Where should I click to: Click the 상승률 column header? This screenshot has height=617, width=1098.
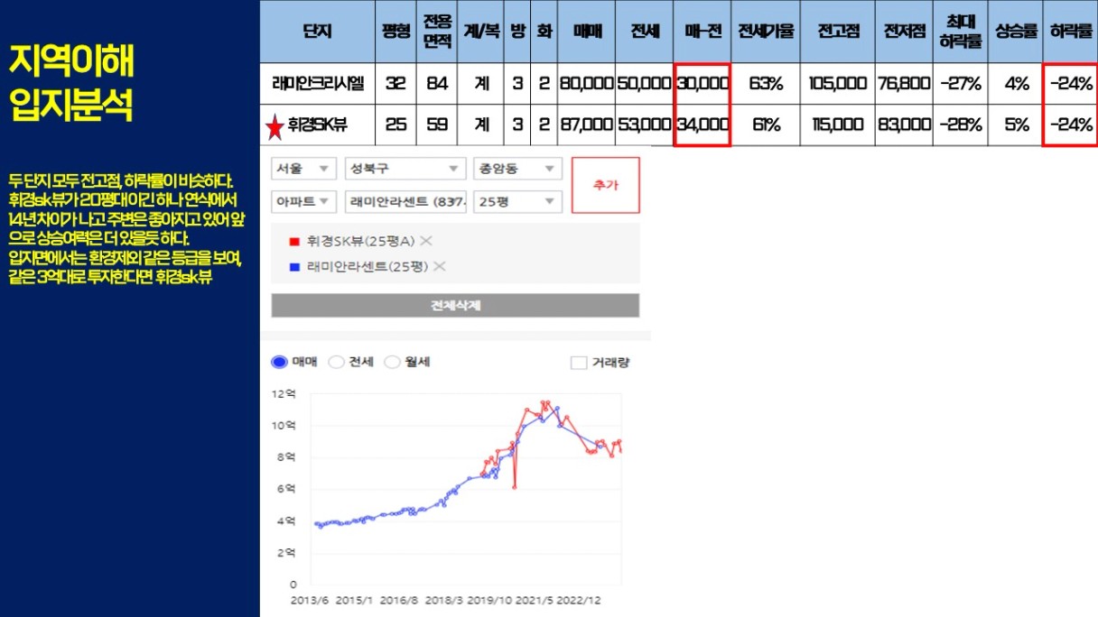(1016, 32)
